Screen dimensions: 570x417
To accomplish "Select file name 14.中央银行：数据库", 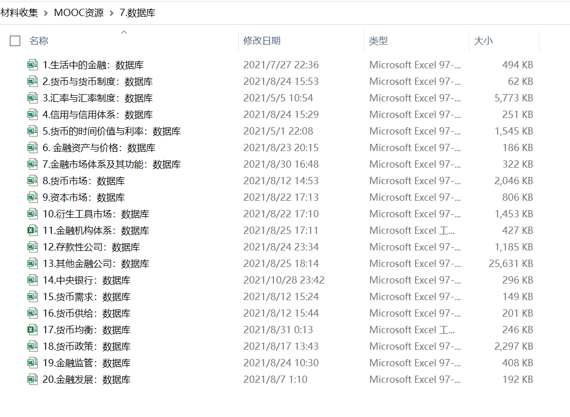I will coord(86,280).
